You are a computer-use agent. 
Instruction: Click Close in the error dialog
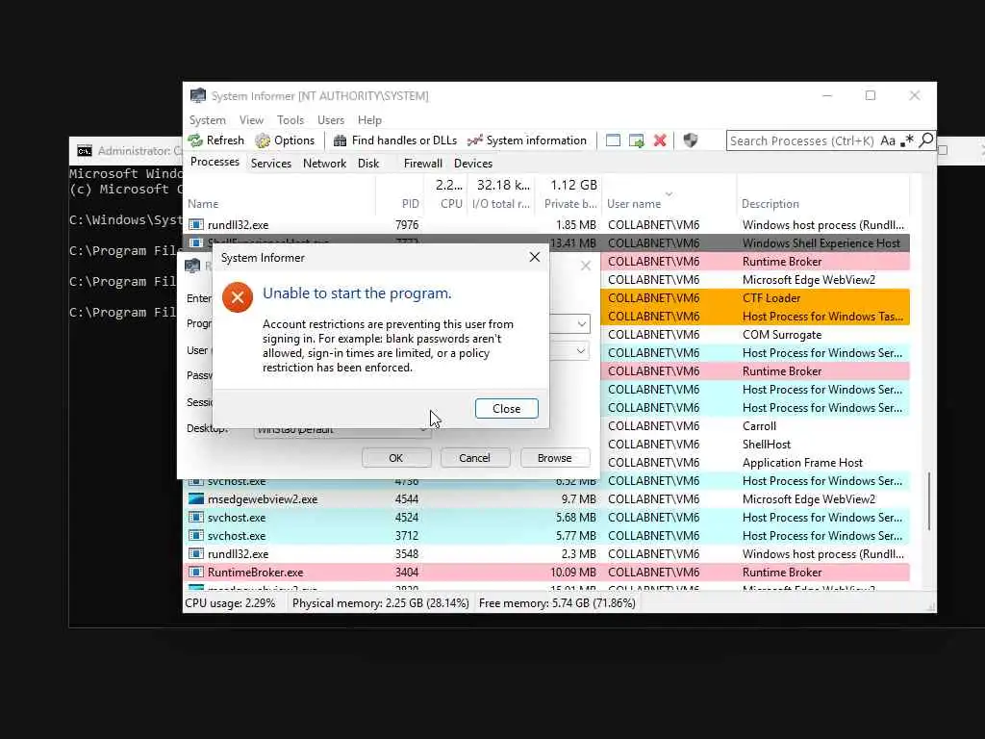coord(506,408)
